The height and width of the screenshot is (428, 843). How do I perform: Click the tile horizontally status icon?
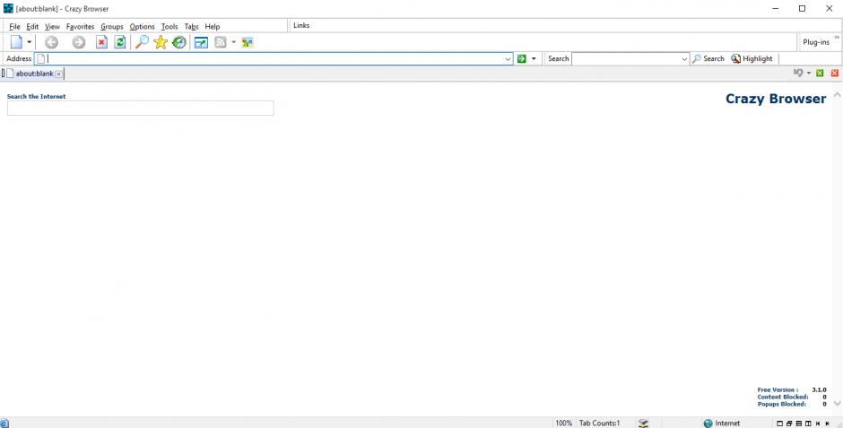click(799, 424)
